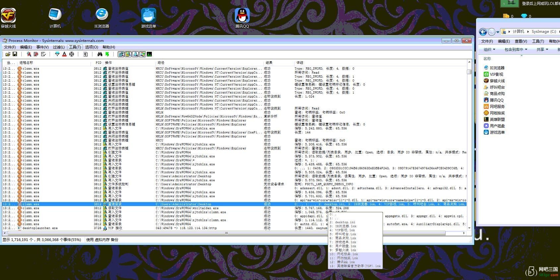Toggle the Autoscroll toolbar icon
Viewport: 560px width, 280px height.
coord(36,54)
